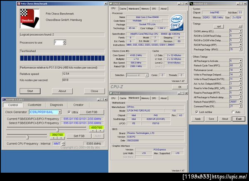This screenshot has width=249, height=181.
Task: Click Apply in MemSet
Action: pyautogui.click(x=198, y=119)
